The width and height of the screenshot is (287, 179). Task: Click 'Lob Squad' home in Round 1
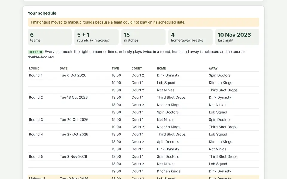[x=166, y=83]
